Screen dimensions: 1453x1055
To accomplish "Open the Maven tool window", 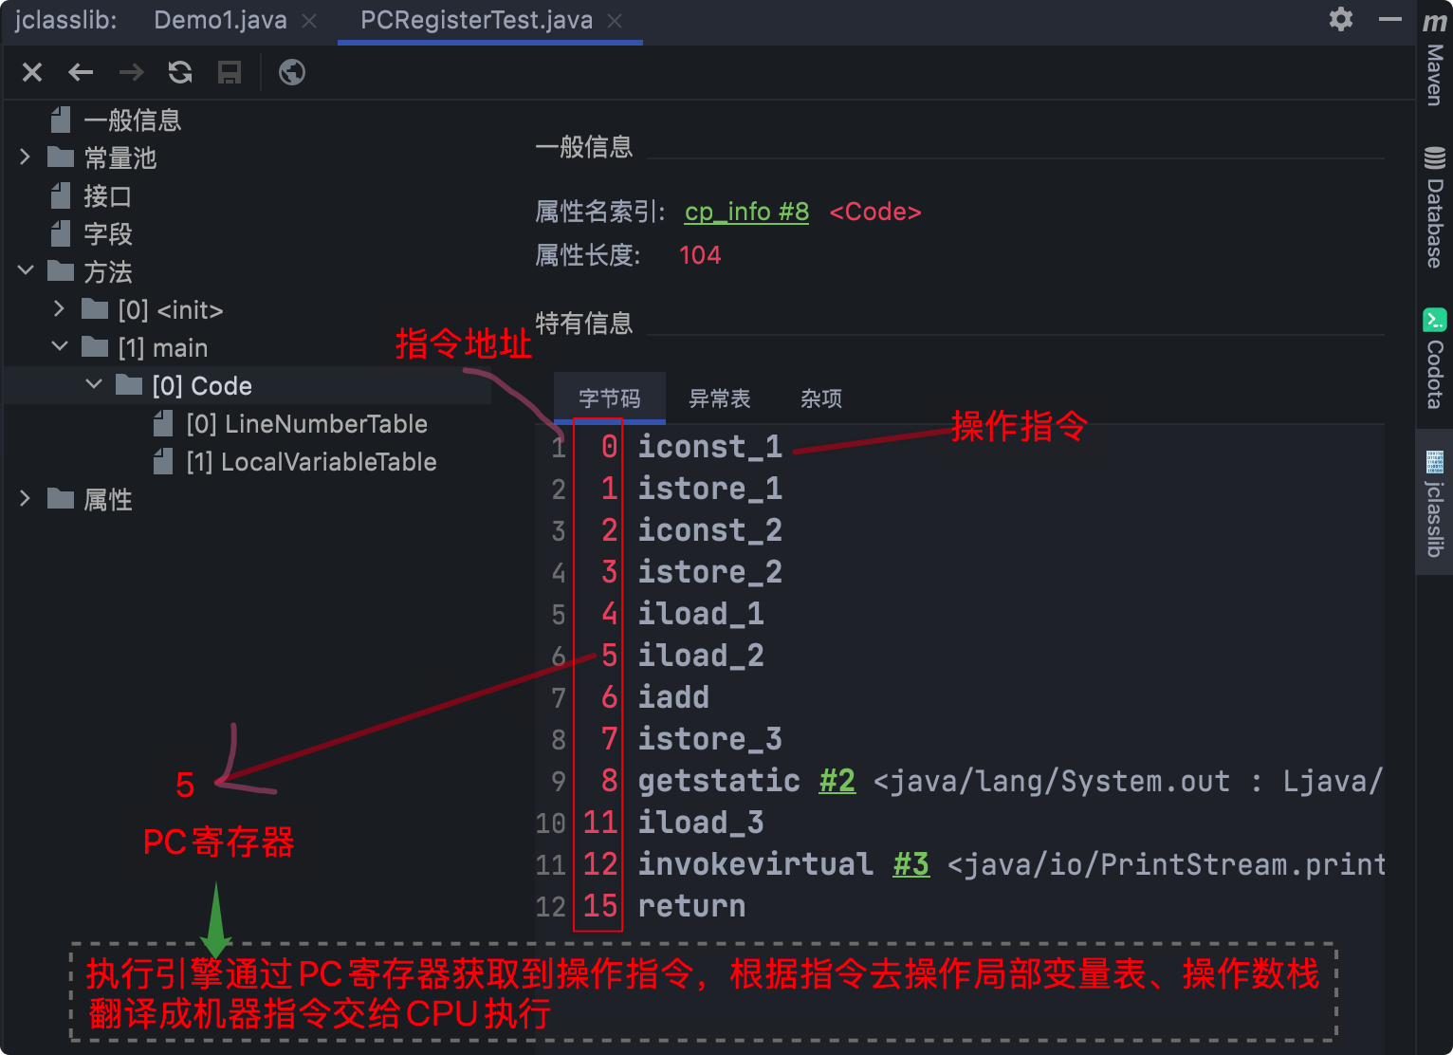I will [x=1435, y=59].
